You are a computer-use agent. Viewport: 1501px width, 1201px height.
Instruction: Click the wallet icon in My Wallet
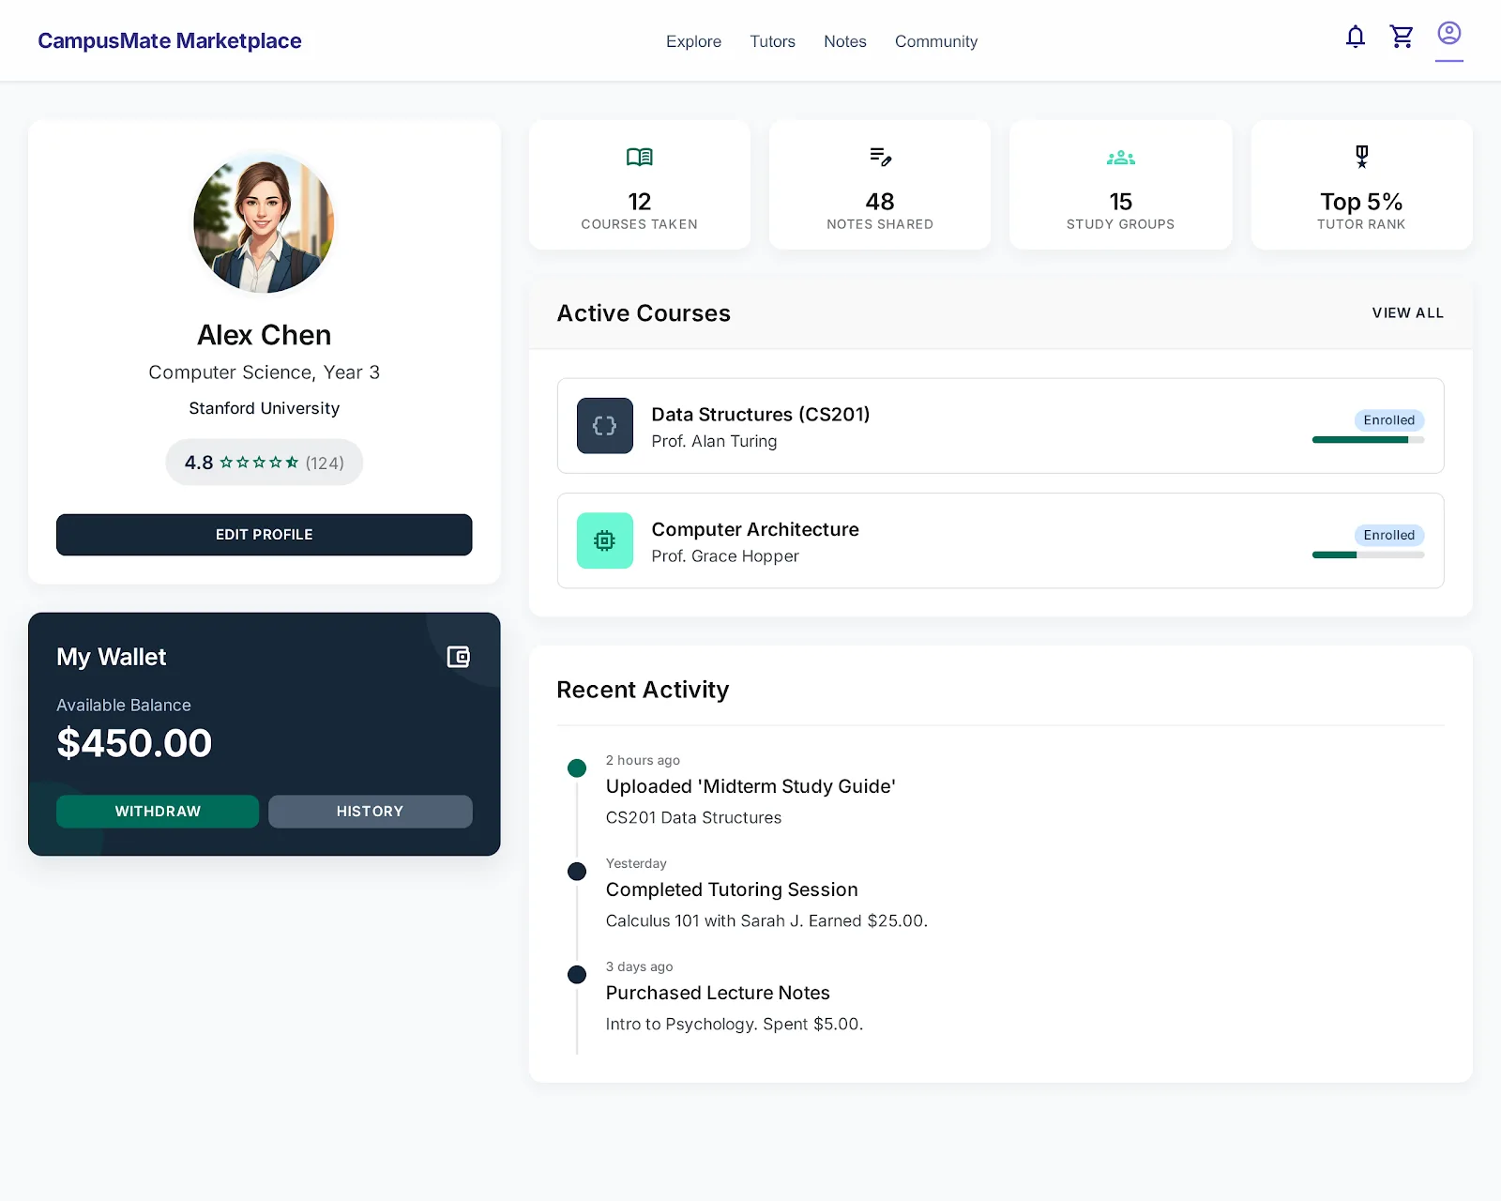(458, 657)
